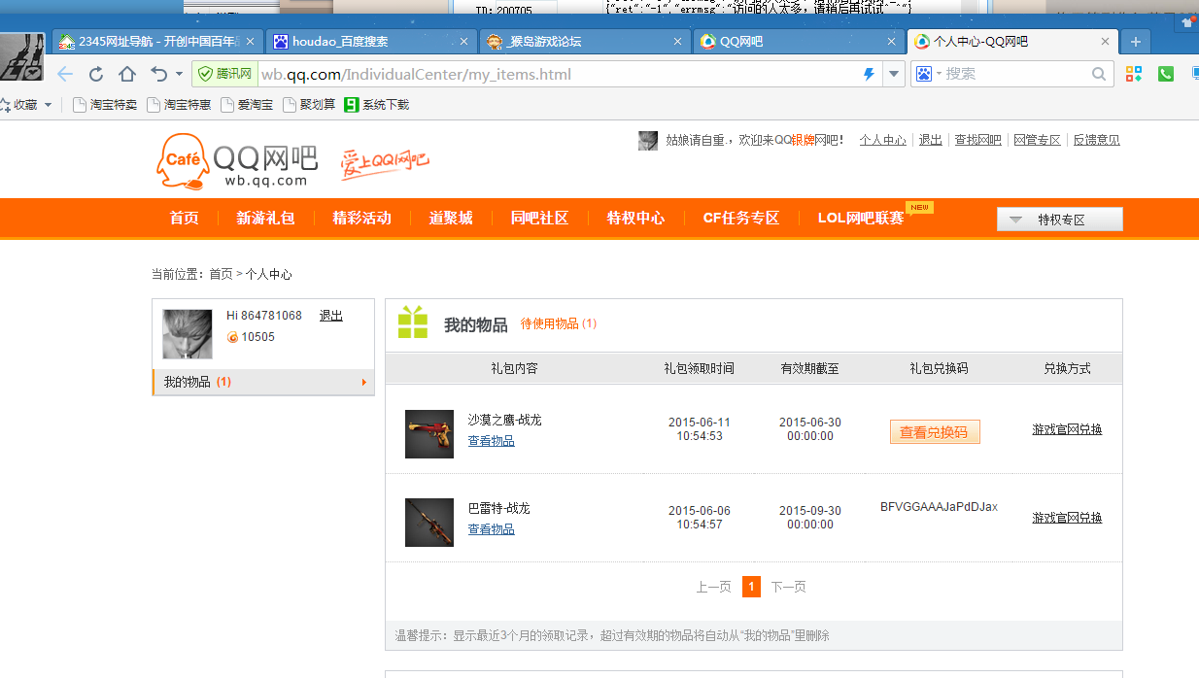Go back using the browser back arrow
Image resolution: width=1199 pixels, height=678 pixels.
point(65,74)
